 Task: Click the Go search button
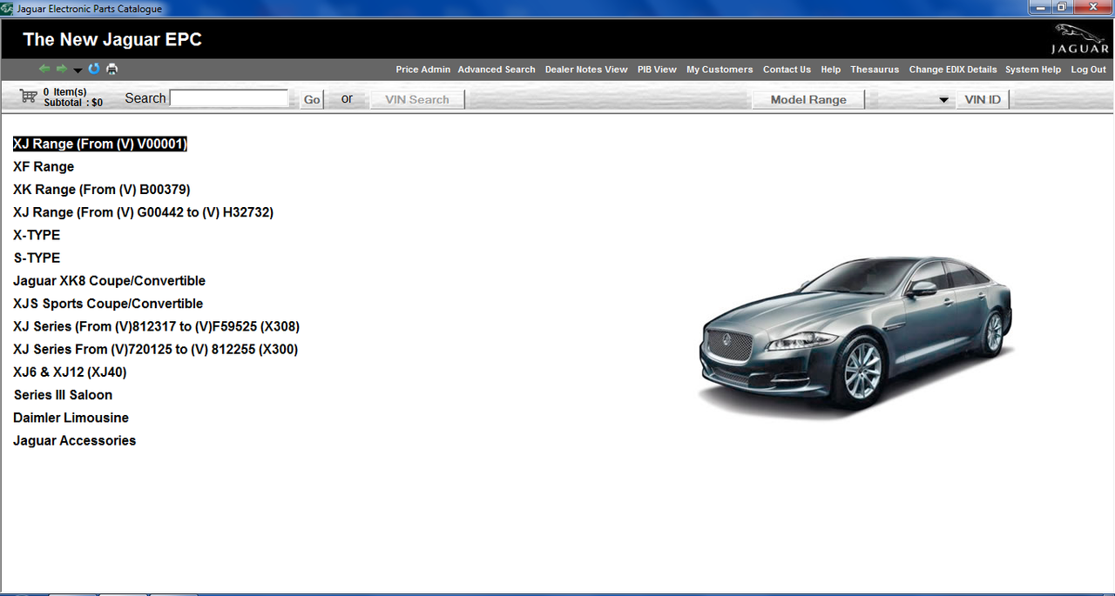pyautogui.click(x=312, y=99)
